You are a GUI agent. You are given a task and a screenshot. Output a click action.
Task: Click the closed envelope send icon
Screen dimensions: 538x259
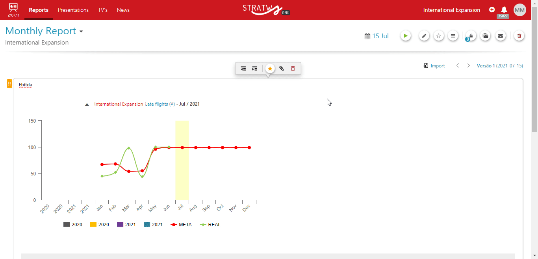tap(501, 36)
